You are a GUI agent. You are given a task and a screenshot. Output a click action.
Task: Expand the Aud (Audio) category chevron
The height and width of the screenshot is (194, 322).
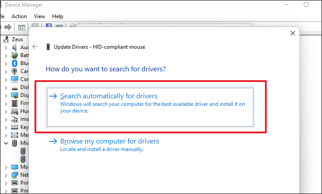(x=6, y=48)
